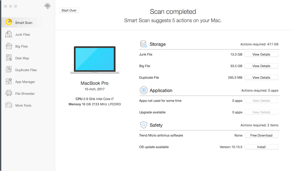This screenshot has height=171, width=291.
Task: Open the Junk Files label in sidebar
Action: click(x=23, y=34)
